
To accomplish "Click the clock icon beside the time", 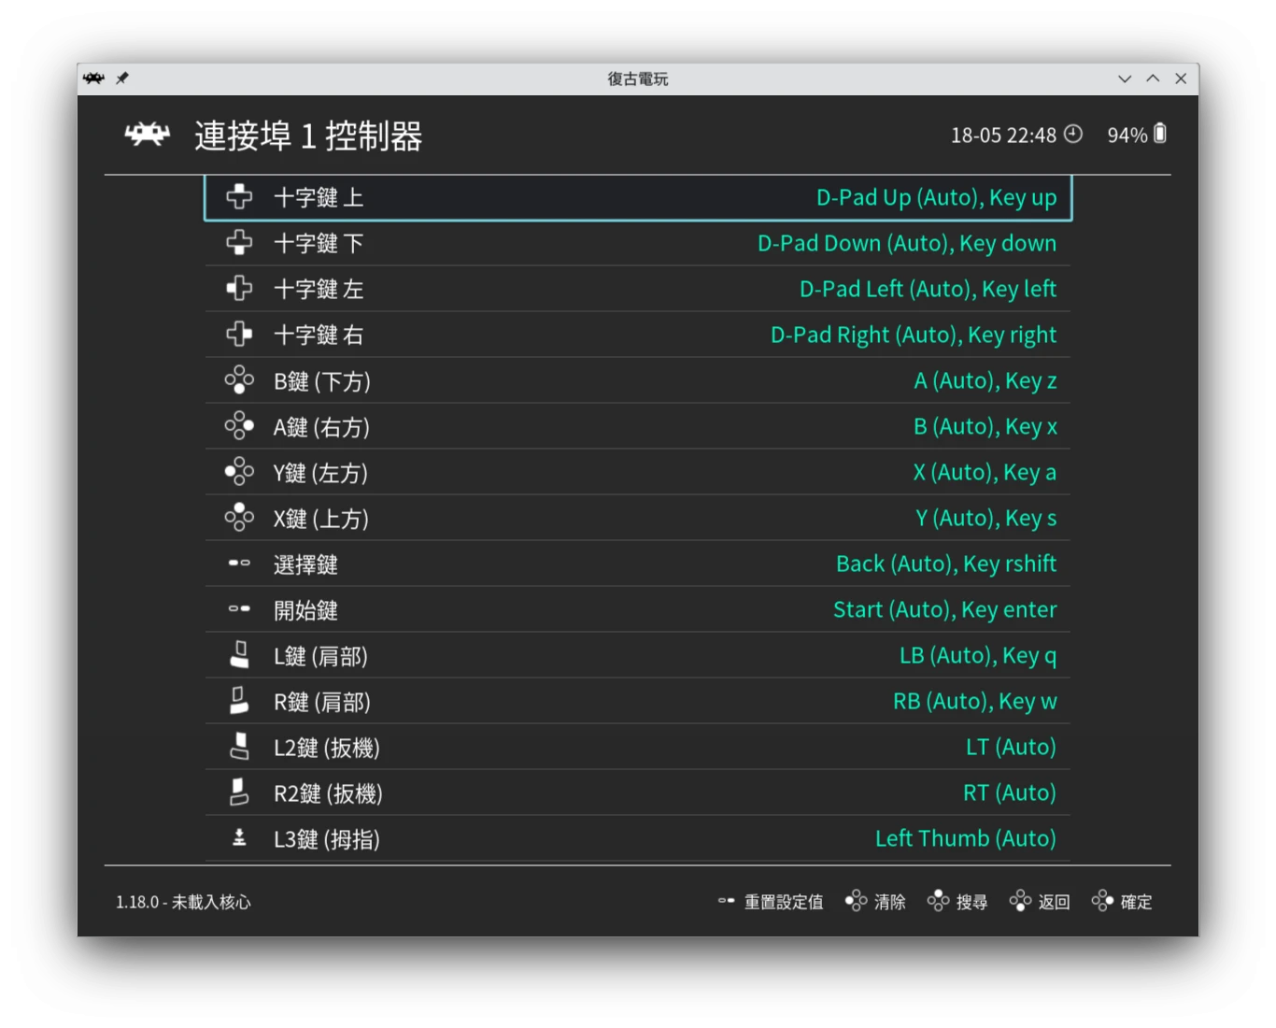I will (x=1073, y=134).
